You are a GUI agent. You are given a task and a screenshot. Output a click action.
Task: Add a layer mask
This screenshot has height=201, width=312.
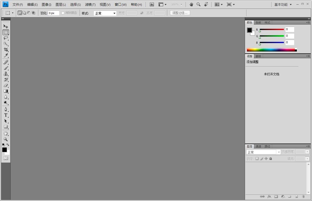(x=276, y=197)
